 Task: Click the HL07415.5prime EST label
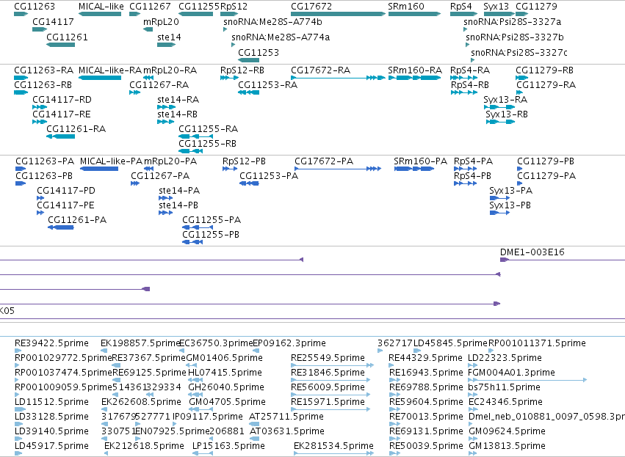(225, 373)
